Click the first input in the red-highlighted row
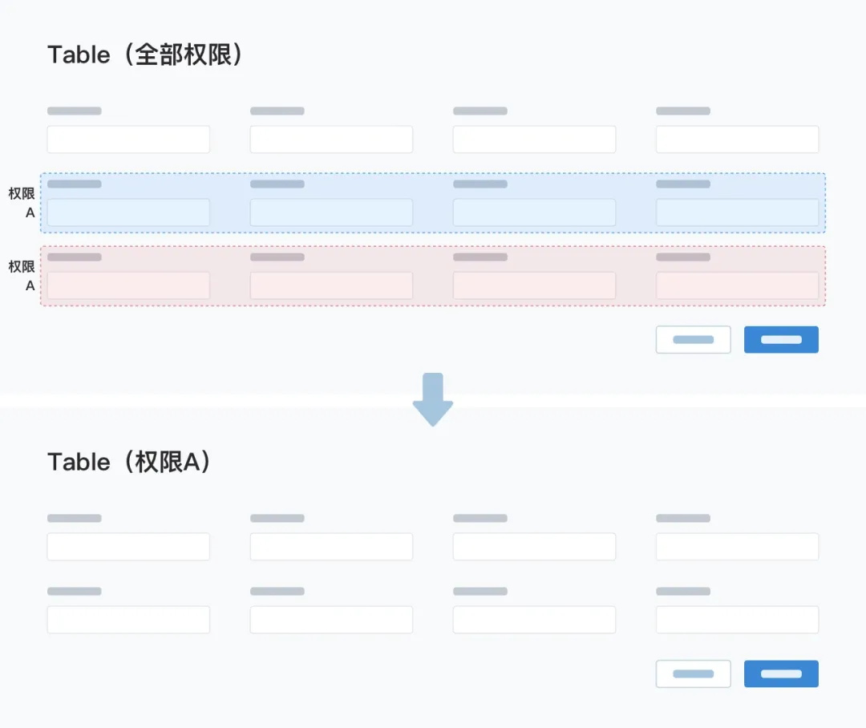The width and height of the screenshot is (866, 728). pyautogui.click(x=128, y=285)
